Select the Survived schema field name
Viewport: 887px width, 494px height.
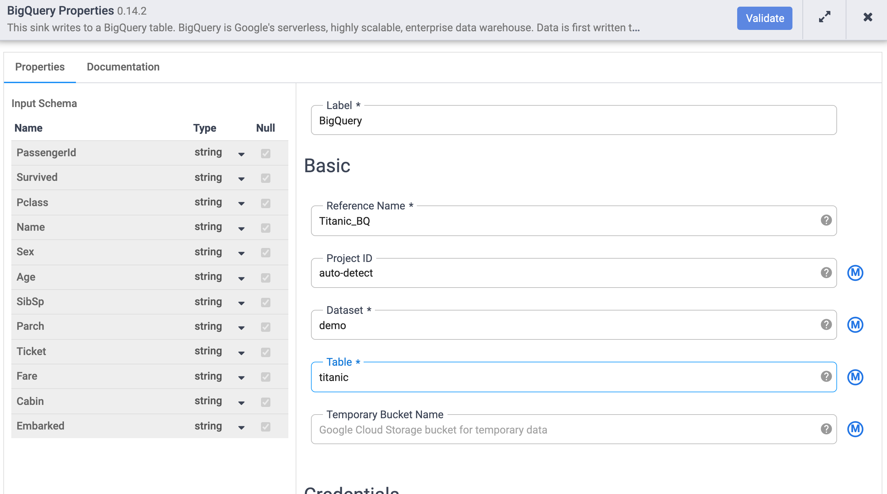37,178
